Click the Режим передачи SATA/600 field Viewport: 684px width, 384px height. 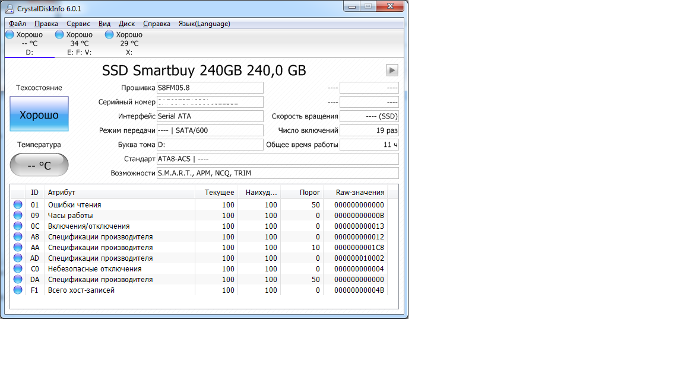point(210,130)
